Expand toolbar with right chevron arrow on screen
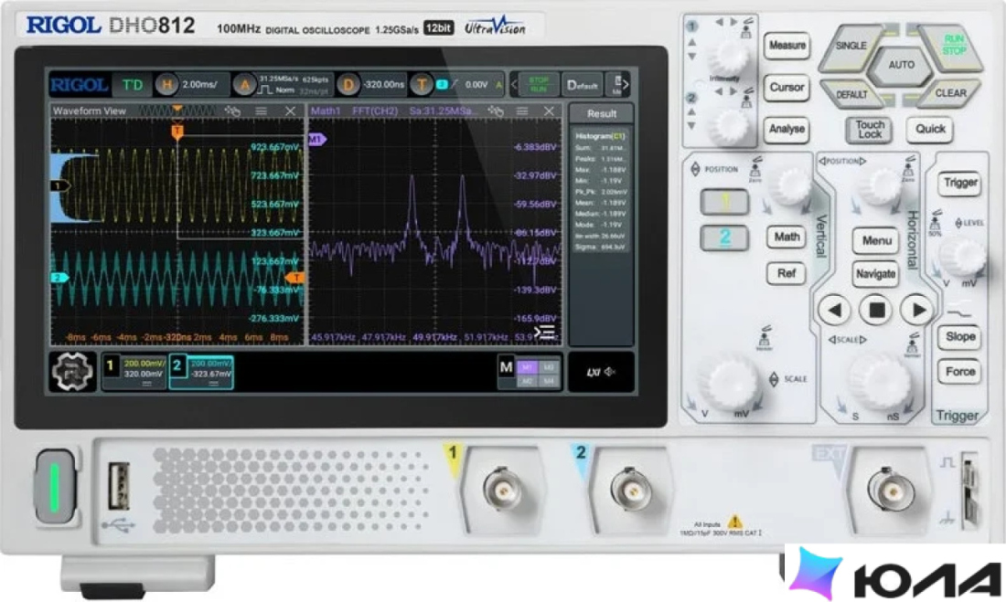Screen dimensions: 1006x602 [x=626, y=85]
